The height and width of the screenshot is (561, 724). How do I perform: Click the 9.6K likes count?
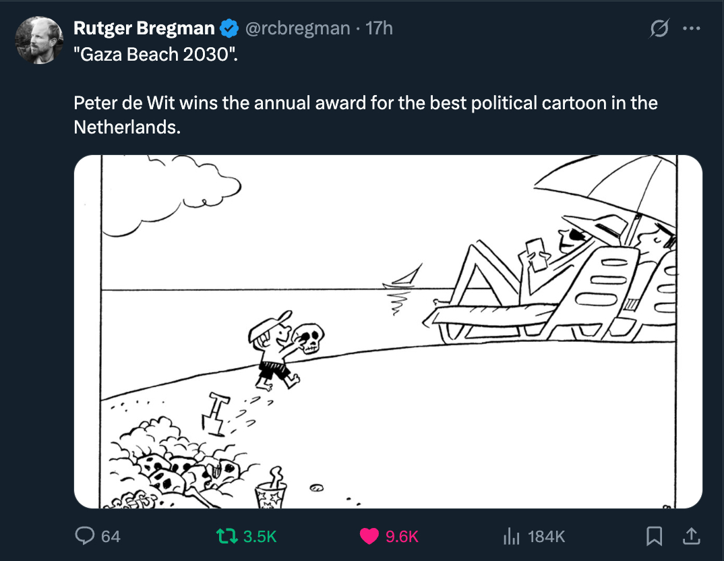(x=402, y=537)
